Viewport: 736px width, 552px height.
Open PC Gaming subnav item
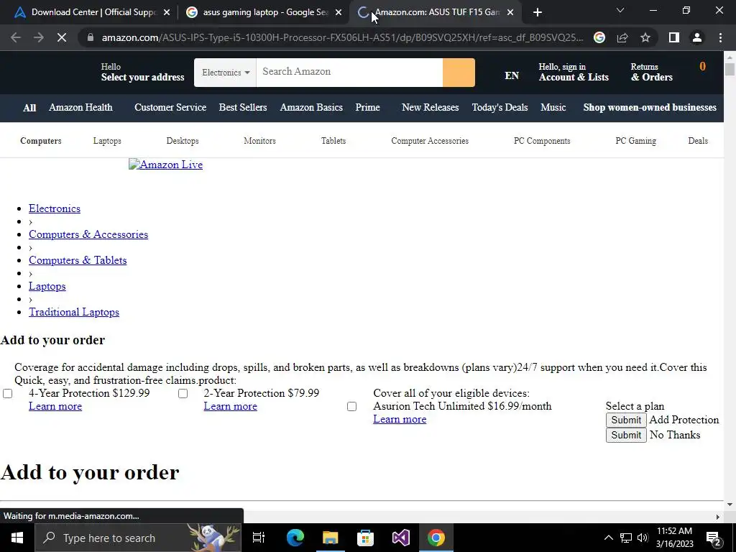(635, 141)
